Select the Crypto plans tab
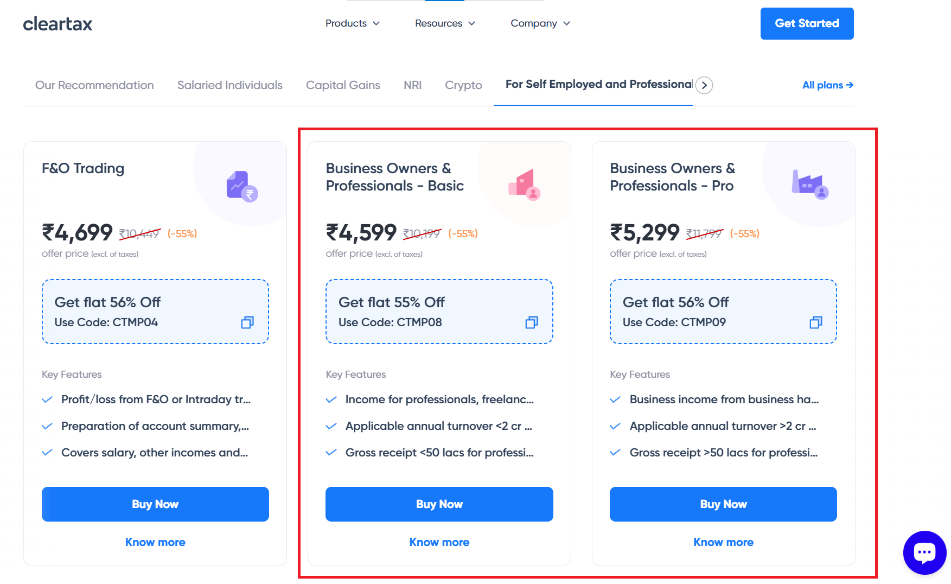This screenshot has height=584, width=951. point(463,85)
